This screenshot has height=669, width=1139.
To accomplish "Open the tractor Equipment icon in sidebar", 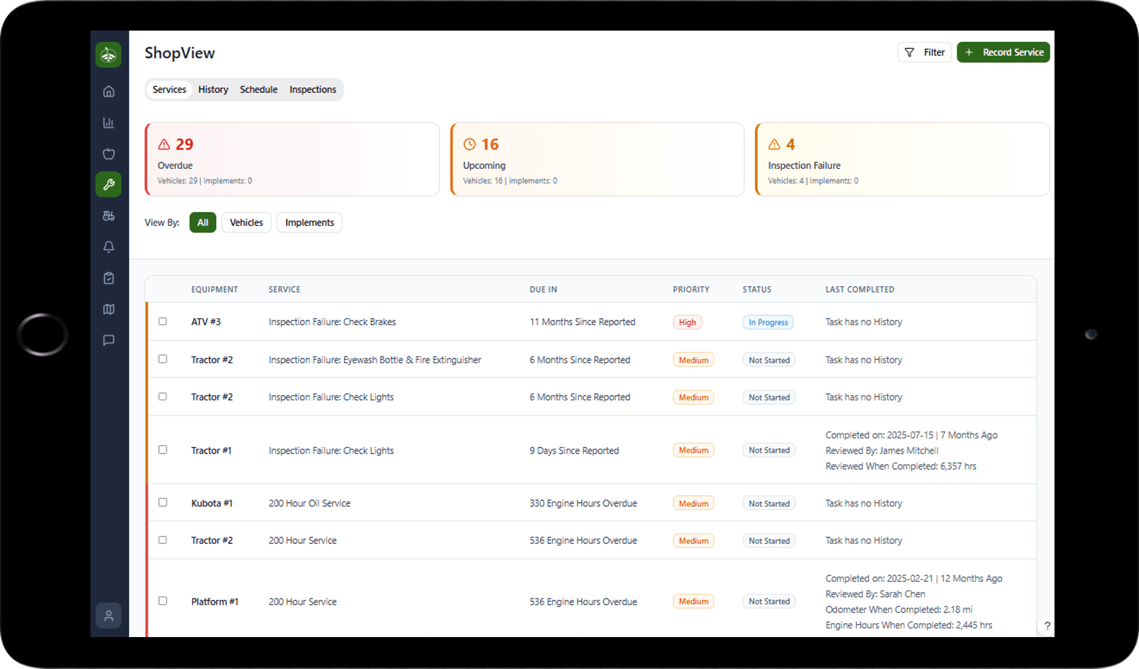I will click(x=108, y=215).
